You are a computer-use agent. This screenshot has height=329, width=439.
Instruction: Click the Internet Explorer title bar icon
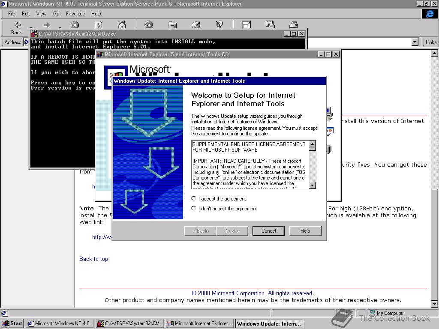coord(4,3)
